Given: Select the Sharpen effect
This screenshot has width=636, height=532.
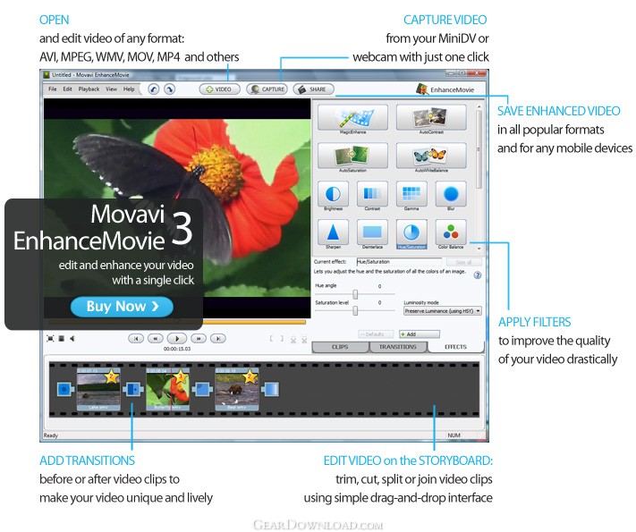Looking at the screenshot, I should [333, 232].
